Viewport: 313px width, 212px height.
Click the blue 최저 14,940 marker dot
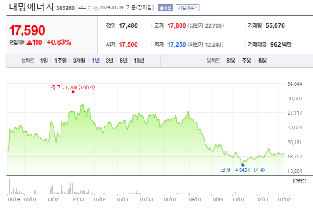click(243, 165)
